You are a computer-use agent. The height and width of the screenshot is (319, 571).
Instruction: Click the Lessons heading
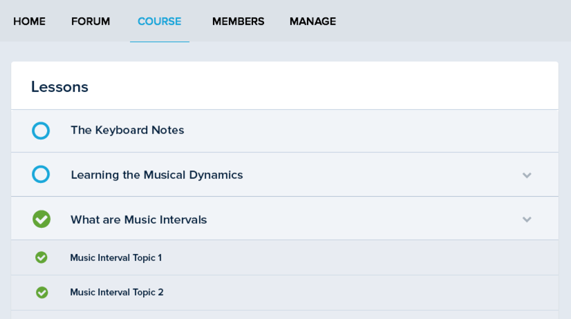pyautogui.click(x=59, y=87)
